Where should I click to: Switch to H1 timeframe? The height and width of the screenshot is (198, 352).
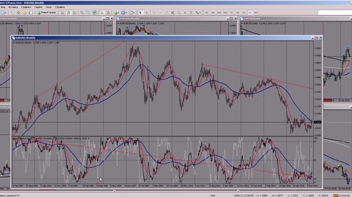[x=231, y=13]
